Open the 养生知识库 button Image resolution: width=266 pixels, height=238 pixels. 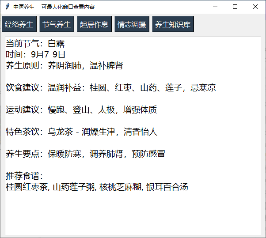click(x=173, y=24)
